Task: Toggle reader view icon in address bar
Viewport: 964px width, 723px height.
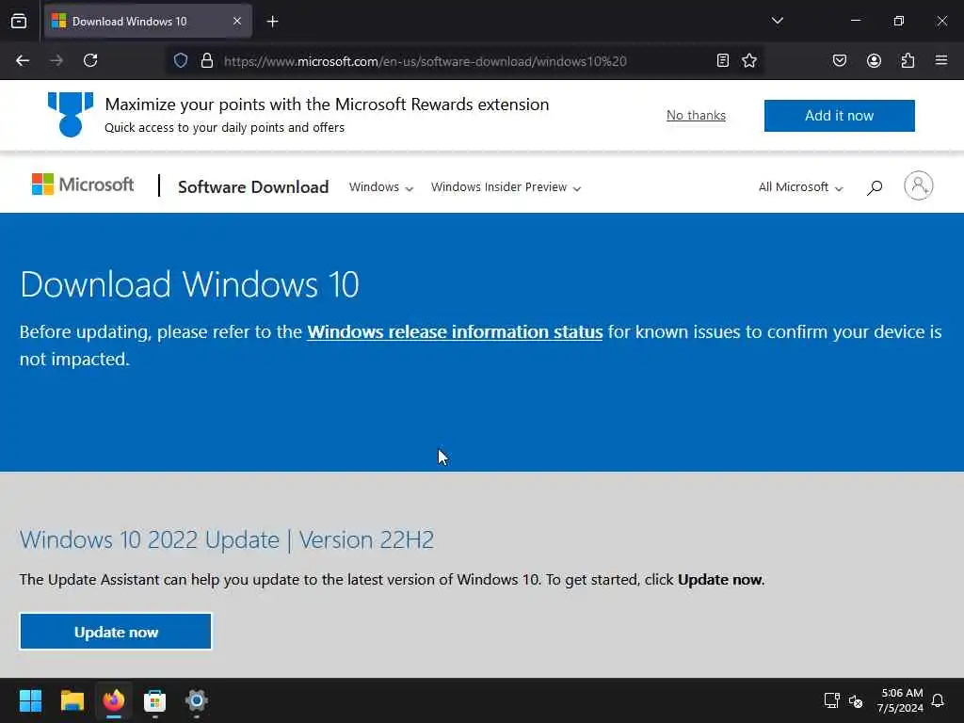Action: (x=722, y=60)
